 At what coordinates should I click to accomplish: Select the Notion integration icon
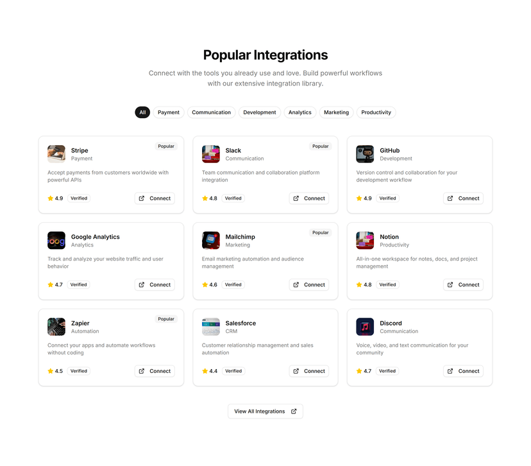[365, 240]
